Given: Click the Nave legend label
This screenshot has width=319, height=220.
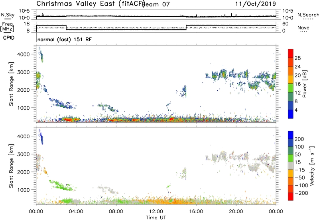Looking at the screenshot, I should pyautogui.click(x=303, y=27).
